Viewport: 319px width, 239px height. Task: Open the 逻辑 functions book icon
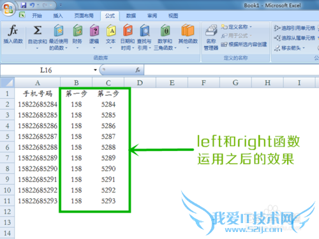click(94, 30)
